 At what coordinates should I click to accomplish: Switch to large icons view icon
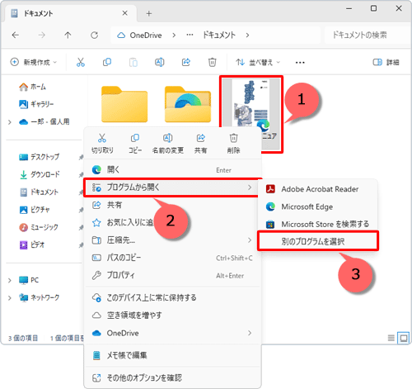pos(404,338)
